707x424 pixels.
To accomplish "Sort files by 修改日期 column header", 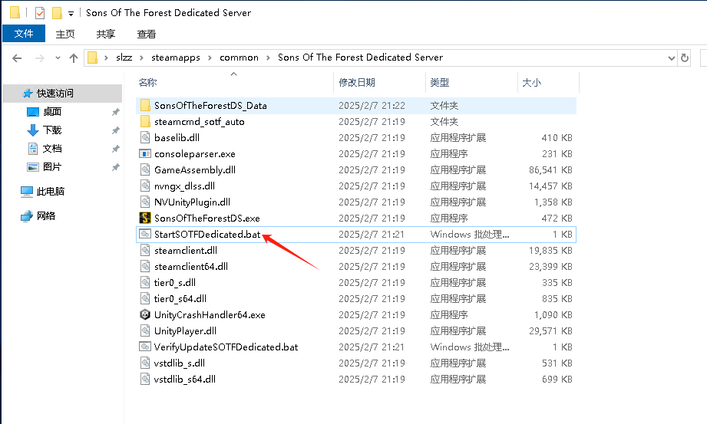I will coord(357,83).
